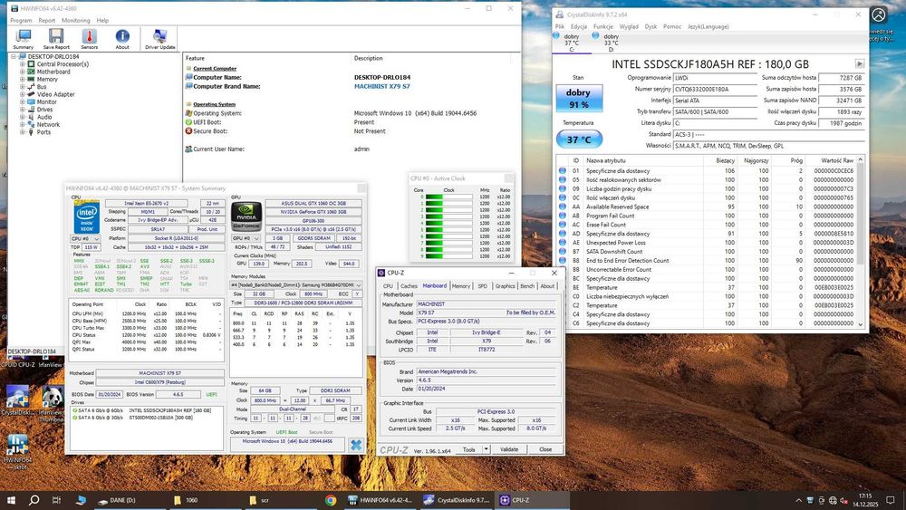Follow the MACHINIST X79 S7 brand link
This screenshot has height=510, width=906.
[382, 86]
